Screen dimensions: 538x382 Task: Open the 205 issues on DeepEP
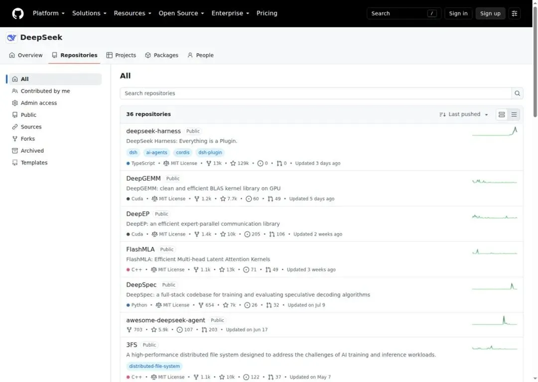tap(252, 234)
